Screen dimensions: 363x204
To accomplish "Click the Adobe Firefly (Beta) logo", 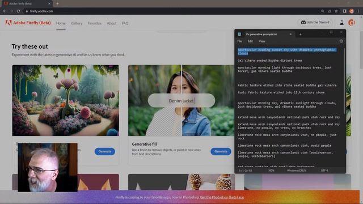I will point(28,23).
